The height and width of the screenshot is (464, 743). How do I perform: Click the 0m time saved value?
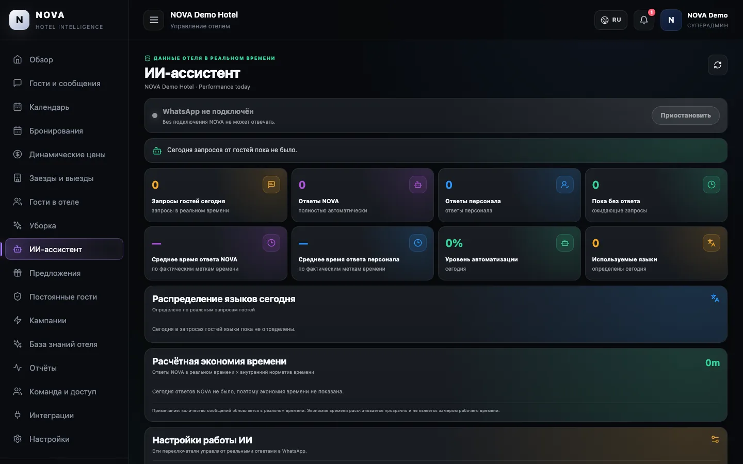[713, 363]
